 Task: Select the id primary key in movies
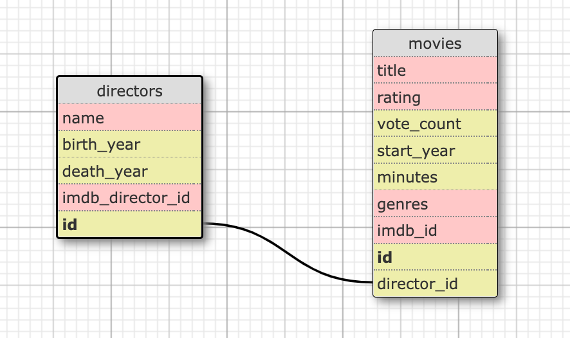point(435,257)
